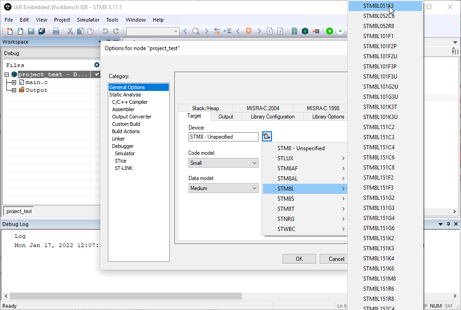Click the Workspace settings gear icon
The image size is (461, 310).
[96, 65]
